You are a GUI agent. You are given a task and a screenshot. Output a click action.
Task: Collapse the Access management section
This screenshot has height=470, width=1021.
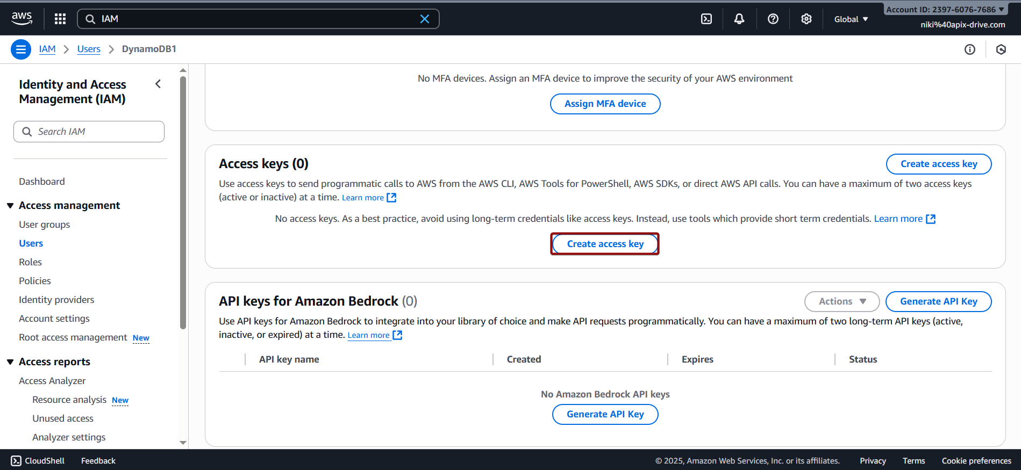point(10,206)
